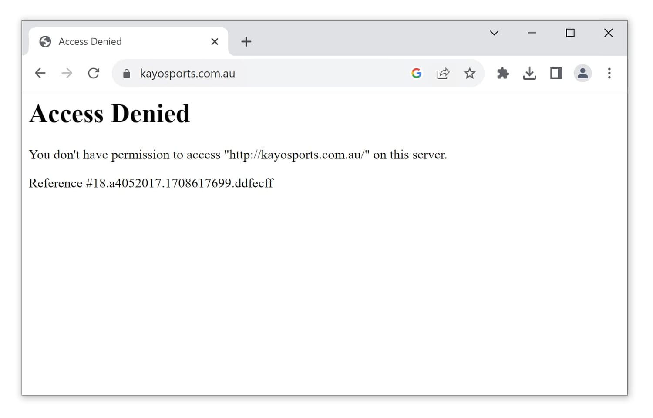Click inside the address bar
Screen dimensions: 653x418
click(x=261, y=73)
